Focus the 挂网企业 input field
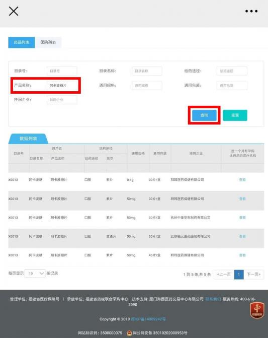 pos(62,100)
